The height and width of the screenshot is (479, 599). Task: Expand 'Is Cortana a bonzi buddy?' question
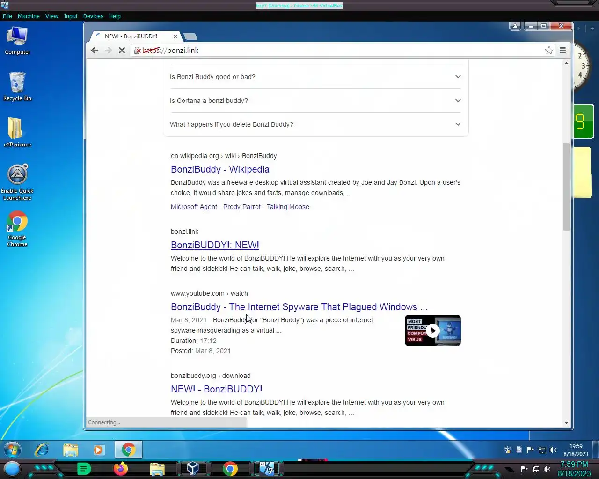point(315,101)
